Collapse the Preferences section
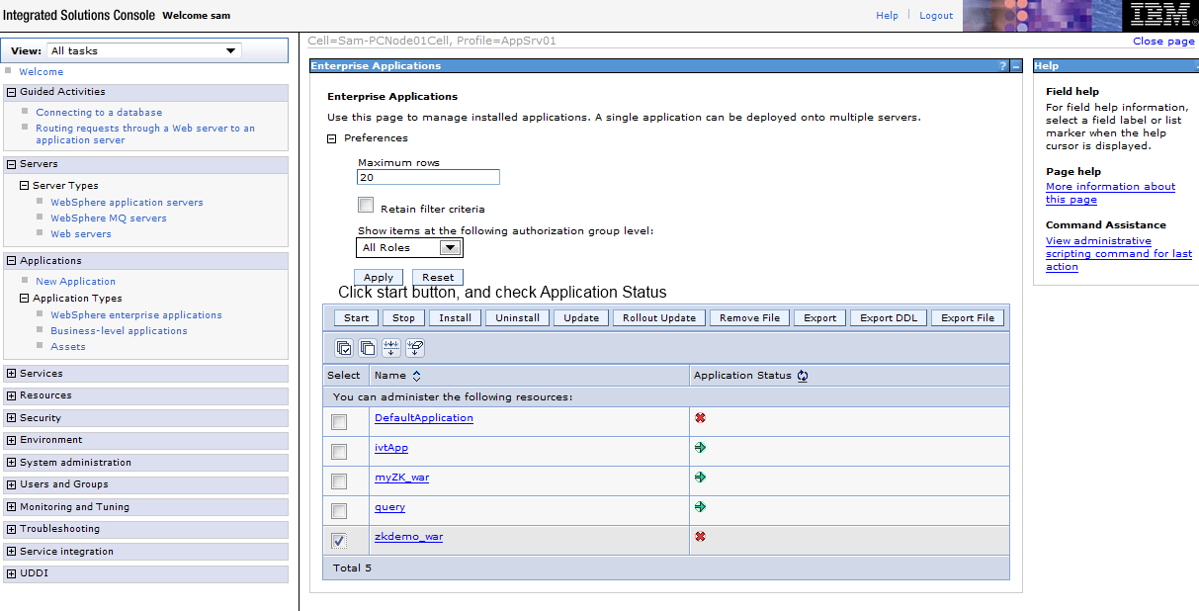The image size is (1199, 611). click(x=332, y=138)
